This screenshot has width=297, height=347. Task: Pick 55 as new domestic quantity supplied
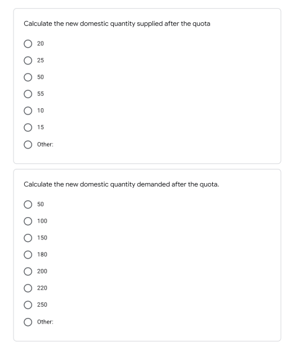click(28, 94)
